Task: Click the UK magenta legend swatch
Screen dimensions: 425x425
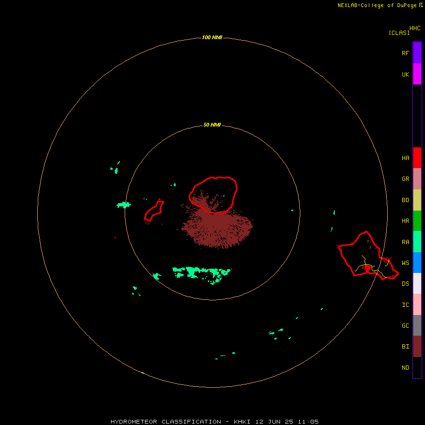Action: pos(417,74)
